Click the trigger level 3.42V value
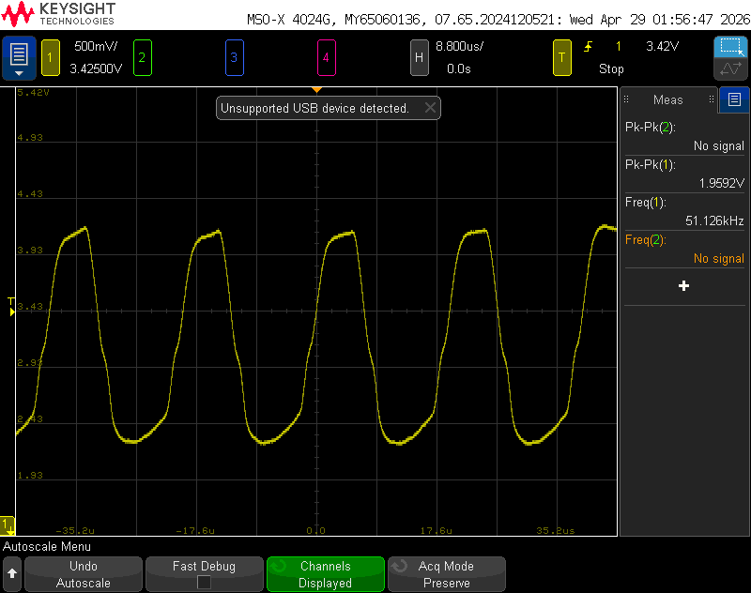The height and width of the screenshot is (593, 751). click(x=663, y=46)
